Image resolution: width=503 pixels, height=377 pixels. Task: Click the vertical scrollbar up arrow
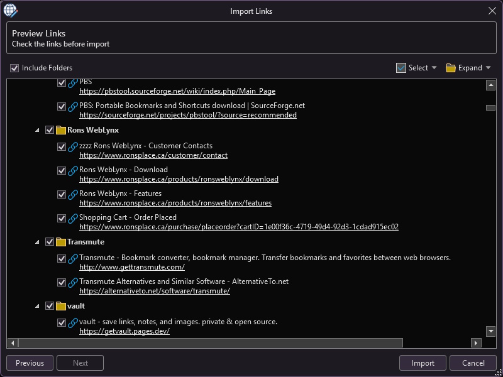[490, 85]
